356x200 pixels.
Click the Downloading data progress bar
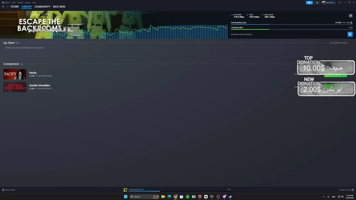point(292,24)
